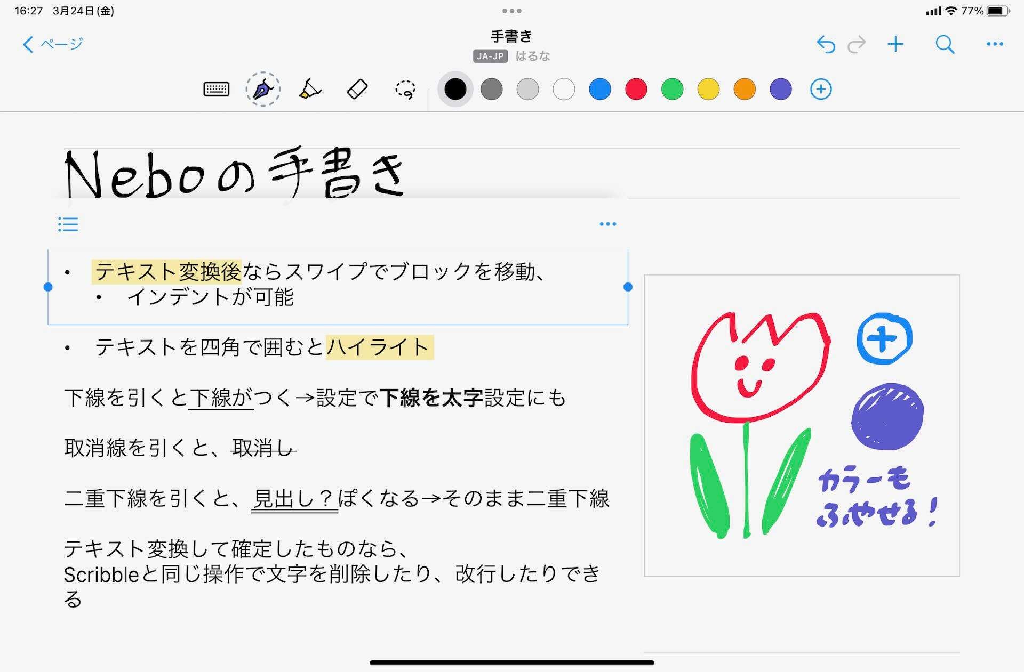1024x672 pixels.
Task: Add a custom color to palette
Action: pos(821,89)
